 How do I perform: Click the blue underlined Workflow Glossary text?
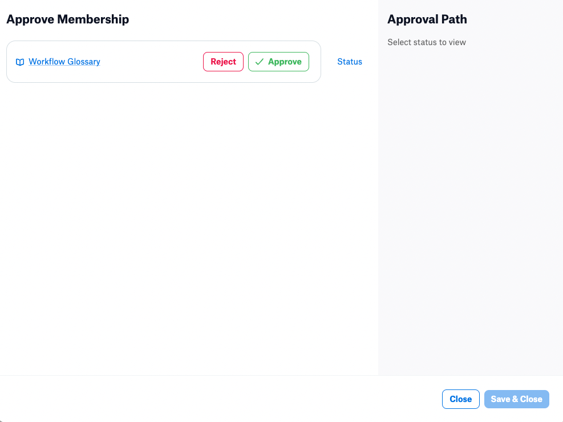click(x=64, y=62)
